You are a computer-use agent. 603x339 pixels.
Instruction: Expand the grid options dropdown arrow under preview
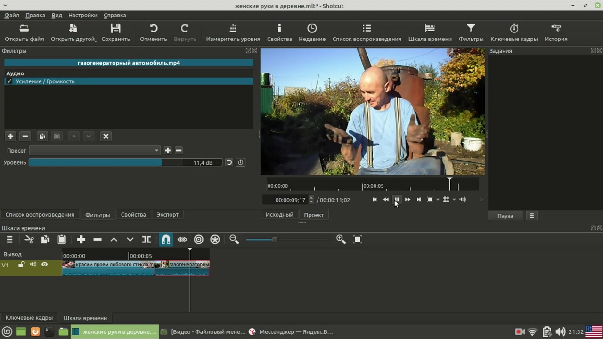point(454,200)
